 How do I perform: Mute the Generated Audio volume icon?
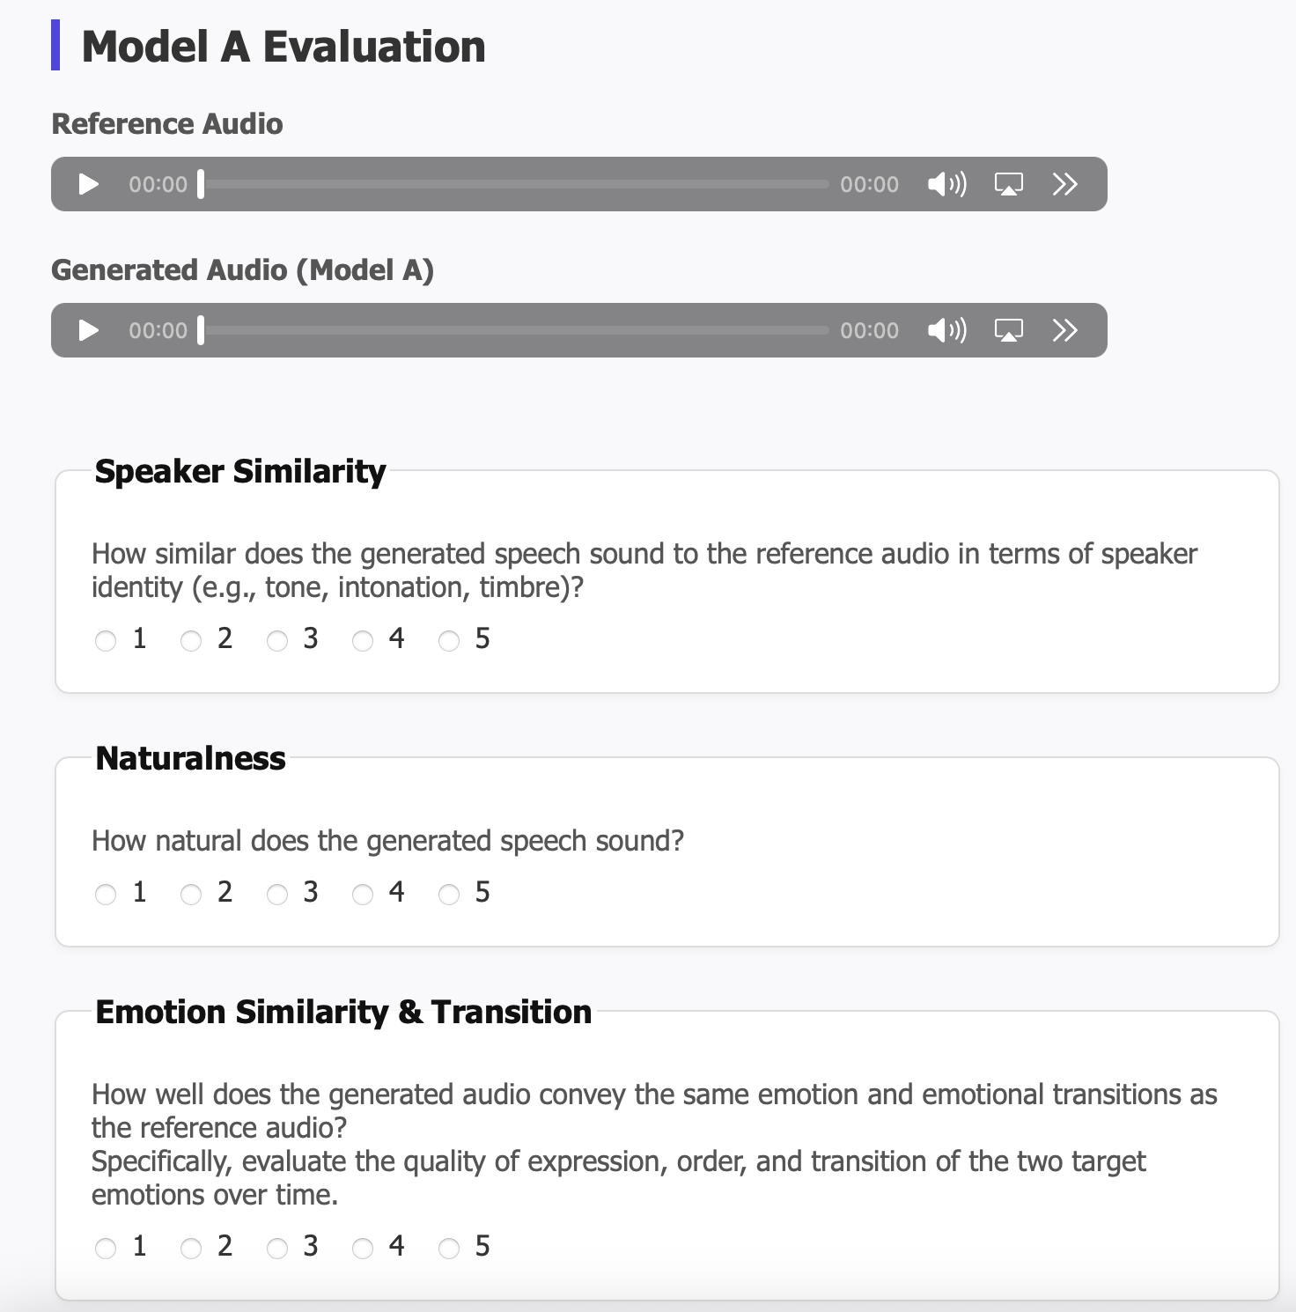point(946,330)
